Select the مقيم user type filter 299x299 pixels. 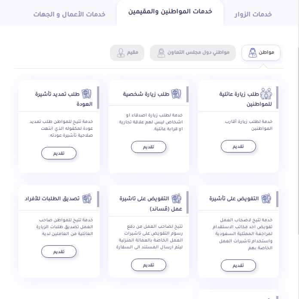click(x=127, y=53)
